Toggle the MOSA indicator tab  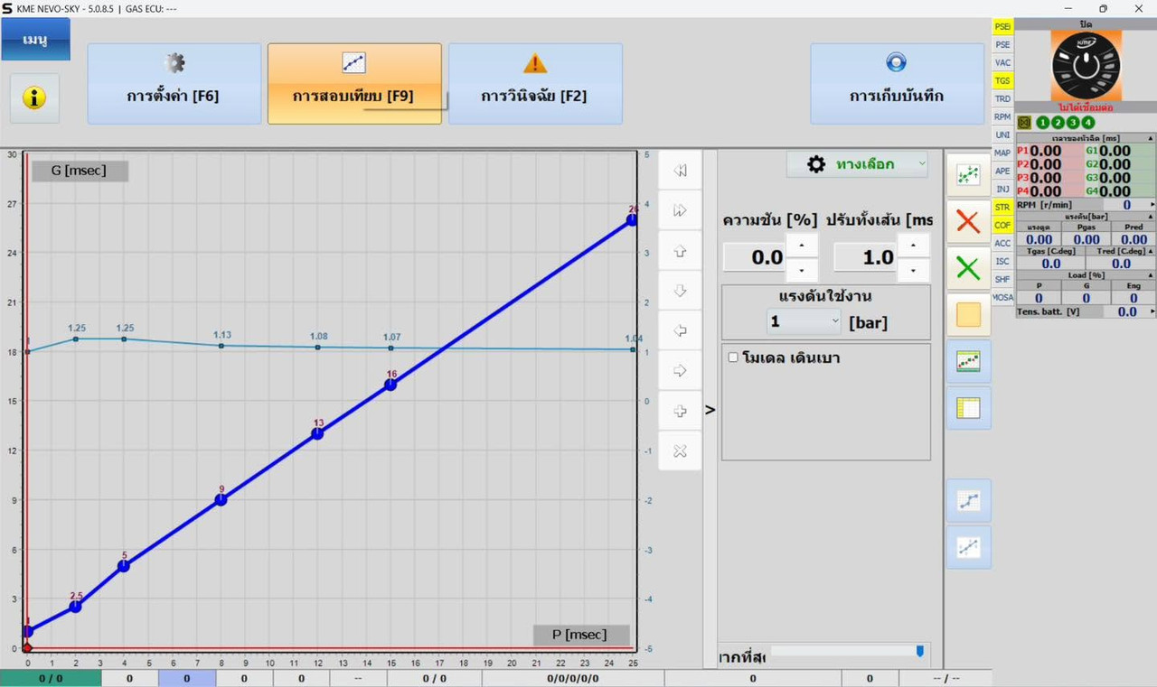coord(1002,297)
